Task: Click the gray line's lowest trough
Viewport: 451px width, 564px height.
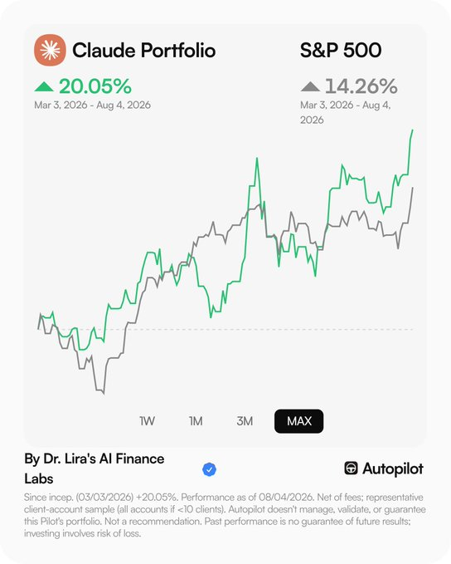Action: [104, 393]
